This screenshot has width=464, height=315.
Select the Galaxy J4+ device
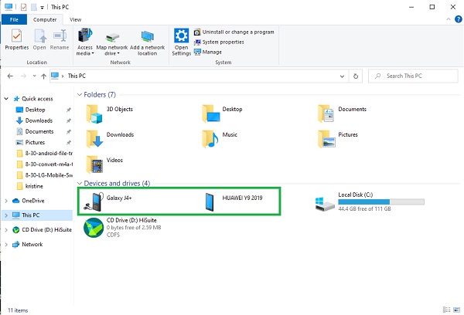pos(107,202)
